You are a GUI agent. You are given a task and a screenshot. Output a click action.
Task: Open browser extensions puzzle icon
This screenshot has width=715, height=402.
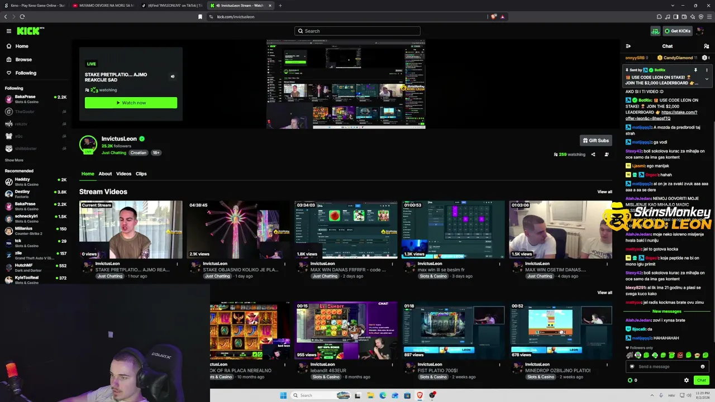[659, 17]
